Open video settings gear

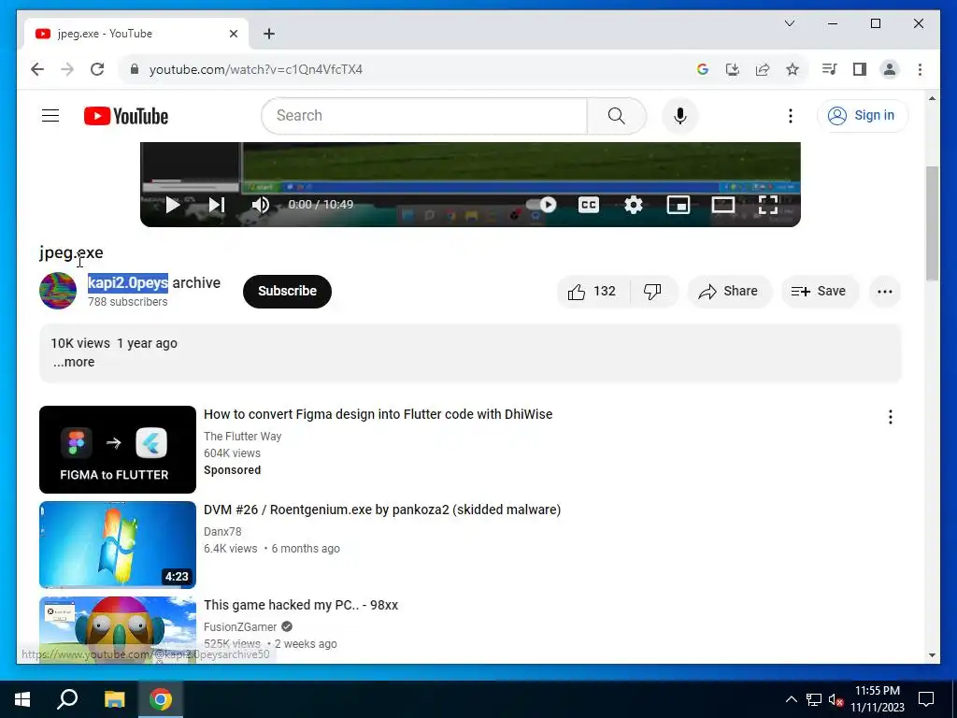point(634,205)
